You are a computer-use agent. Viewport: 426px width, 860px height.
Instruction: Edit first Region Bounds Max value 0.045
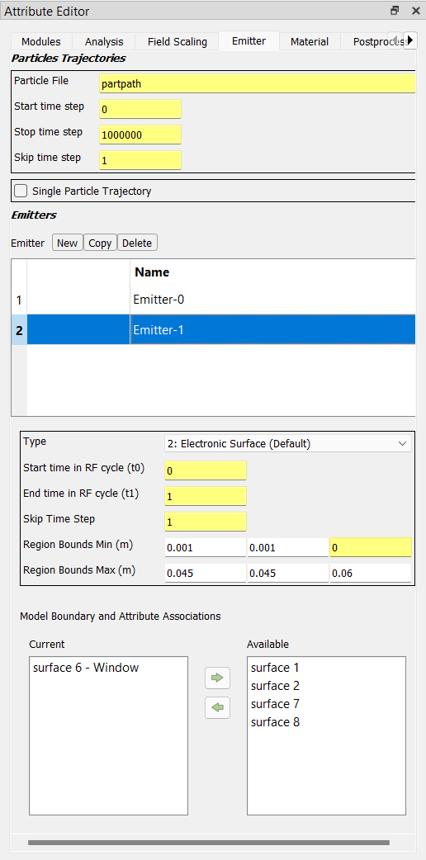tap(206, 573)
